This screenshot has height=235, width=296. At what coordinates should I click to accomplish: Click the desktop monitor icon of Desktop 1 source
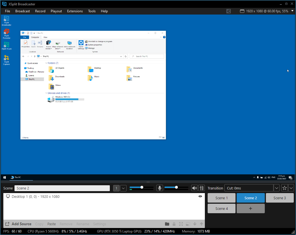[8, 196]
